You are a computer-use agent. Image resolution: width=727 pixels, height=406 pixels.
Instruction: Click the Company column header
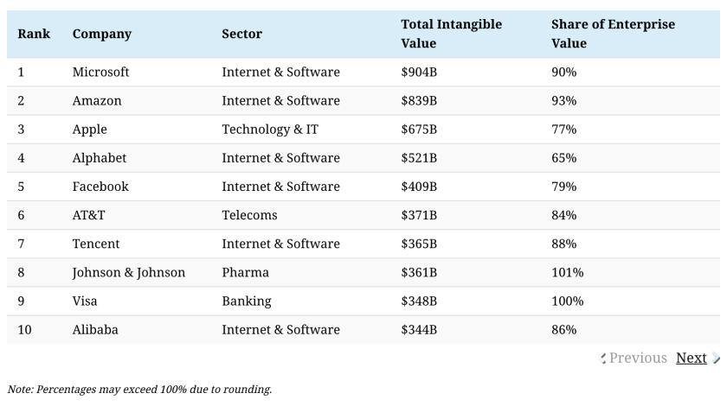(102, 34)
